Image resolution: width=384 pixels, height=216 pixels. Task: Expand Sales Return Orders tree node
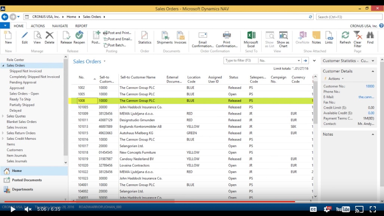click(x=3, y=133)
